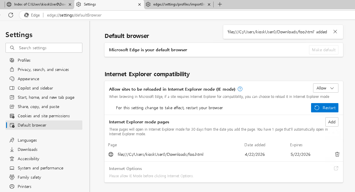Open the Allow IE mode dropdown
The height and width of the screenshot is (192, 355).
tap(326, 88)
